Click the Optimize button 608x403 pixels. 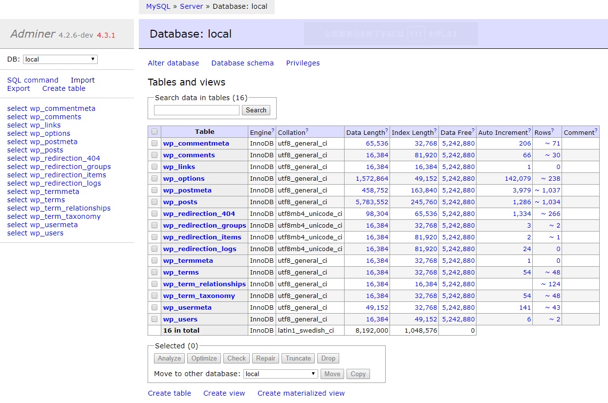[x=204, y=358]
